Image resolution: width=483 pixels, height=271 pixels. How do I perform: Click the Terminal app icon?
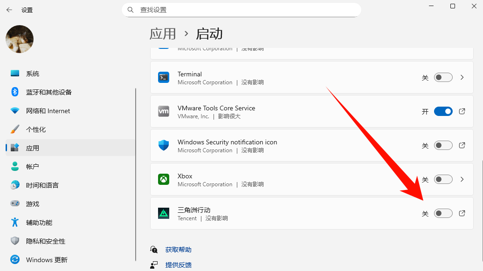[x=163, y=77]
